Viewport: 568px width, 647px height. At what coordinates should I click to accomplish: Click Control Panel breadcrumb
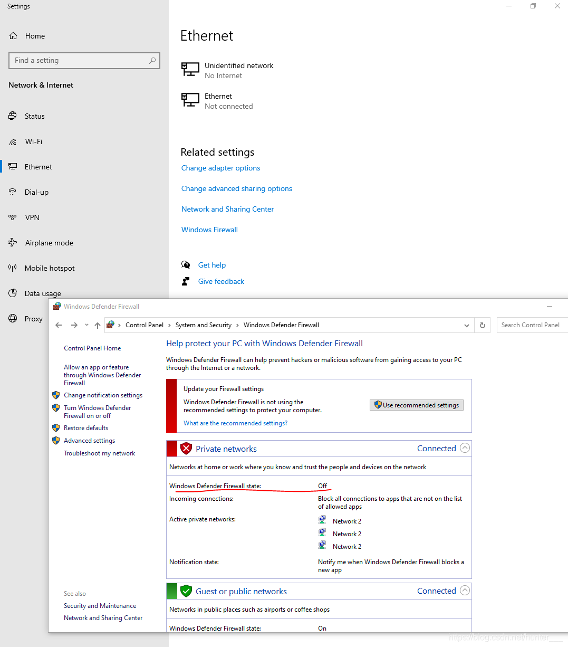[145, 325]
